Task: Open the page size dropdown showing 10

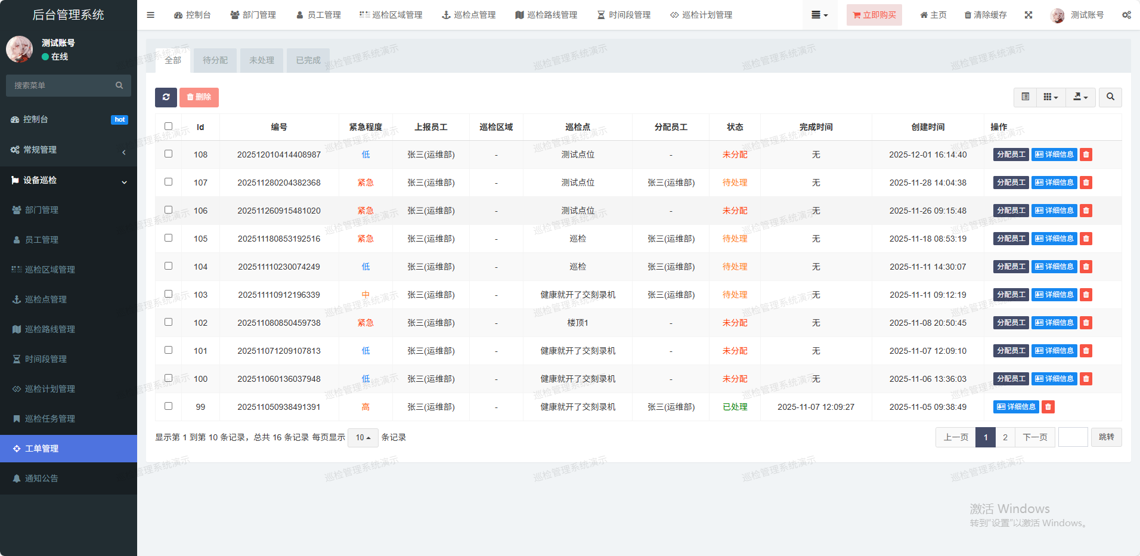Action: point(363,438)
